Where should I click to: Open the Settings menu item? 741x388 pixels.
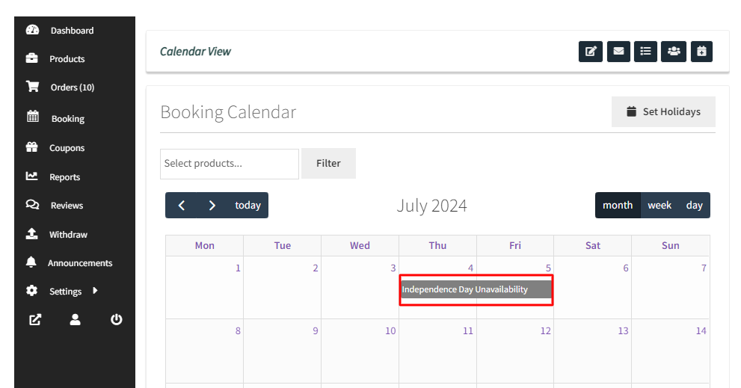coord(66,292)
